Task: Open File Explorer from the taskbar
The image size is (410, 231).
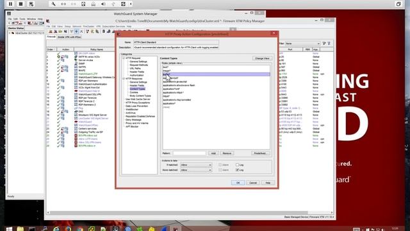Action: [20, 229]
